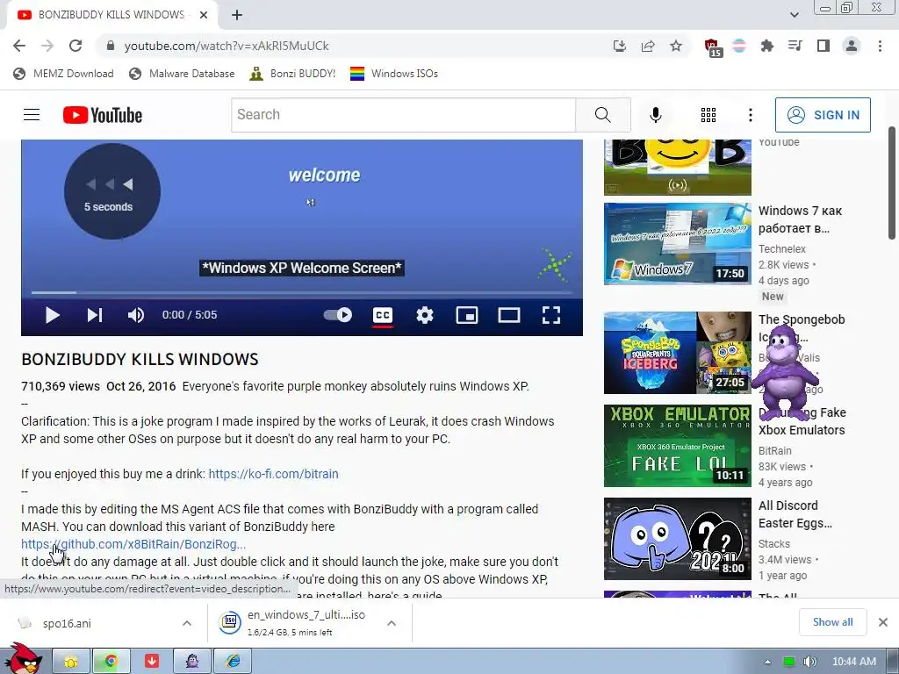This screenshot has height=674, width=899.
Task: Open the All Discord Easter Eggs thumbnail
Action: 677,538
